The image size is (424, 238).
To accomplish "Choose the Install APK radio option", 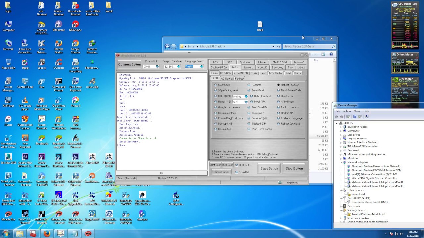I will [x=252, y=102].
